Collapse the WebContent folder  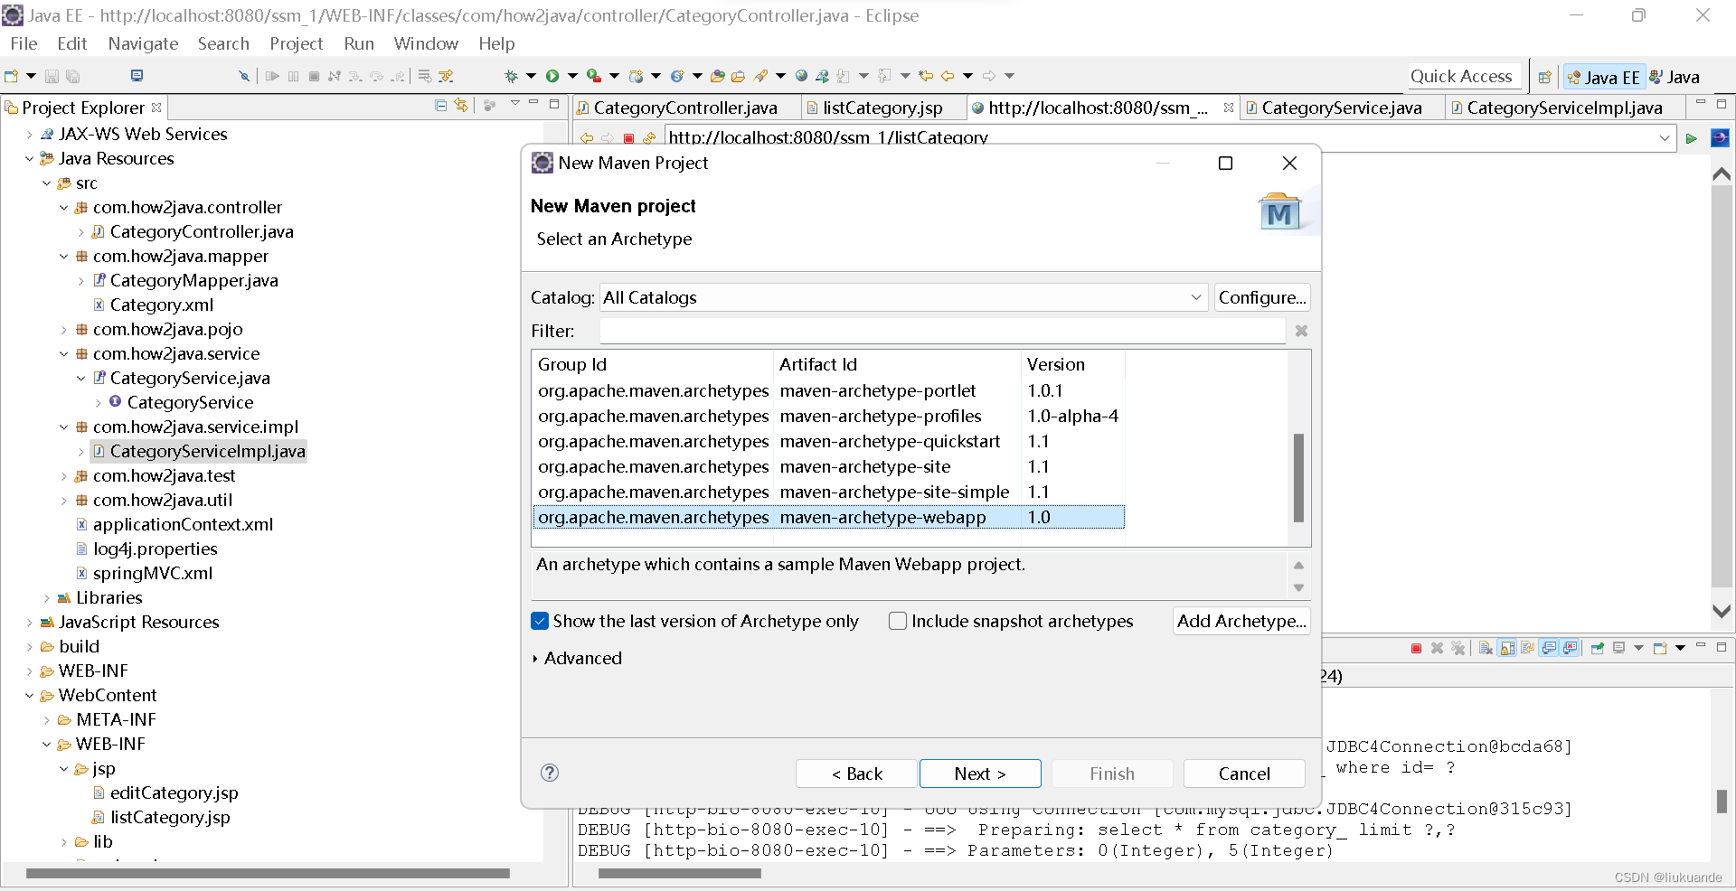point(29,696)
